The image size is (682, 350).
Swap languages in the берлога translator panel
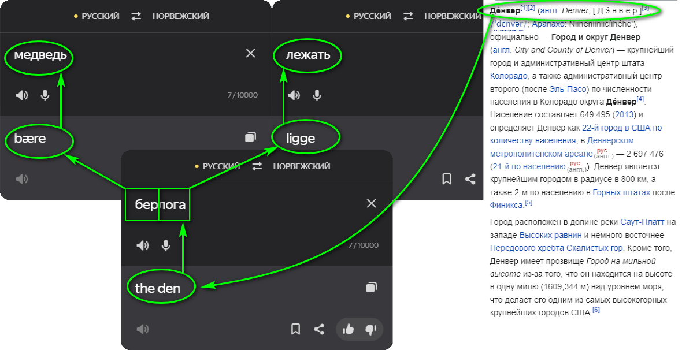(258, 166)
